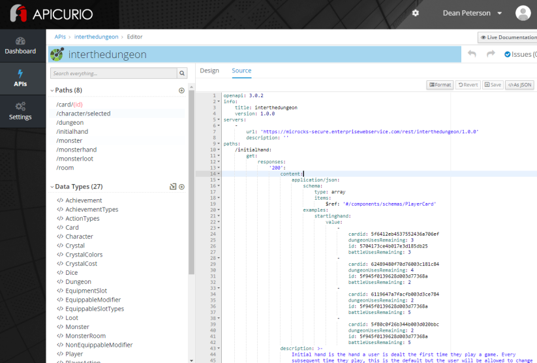This screenshot has width=537, height=363.
Task: Add a new path with plus icon
Action: pos(181,91)
